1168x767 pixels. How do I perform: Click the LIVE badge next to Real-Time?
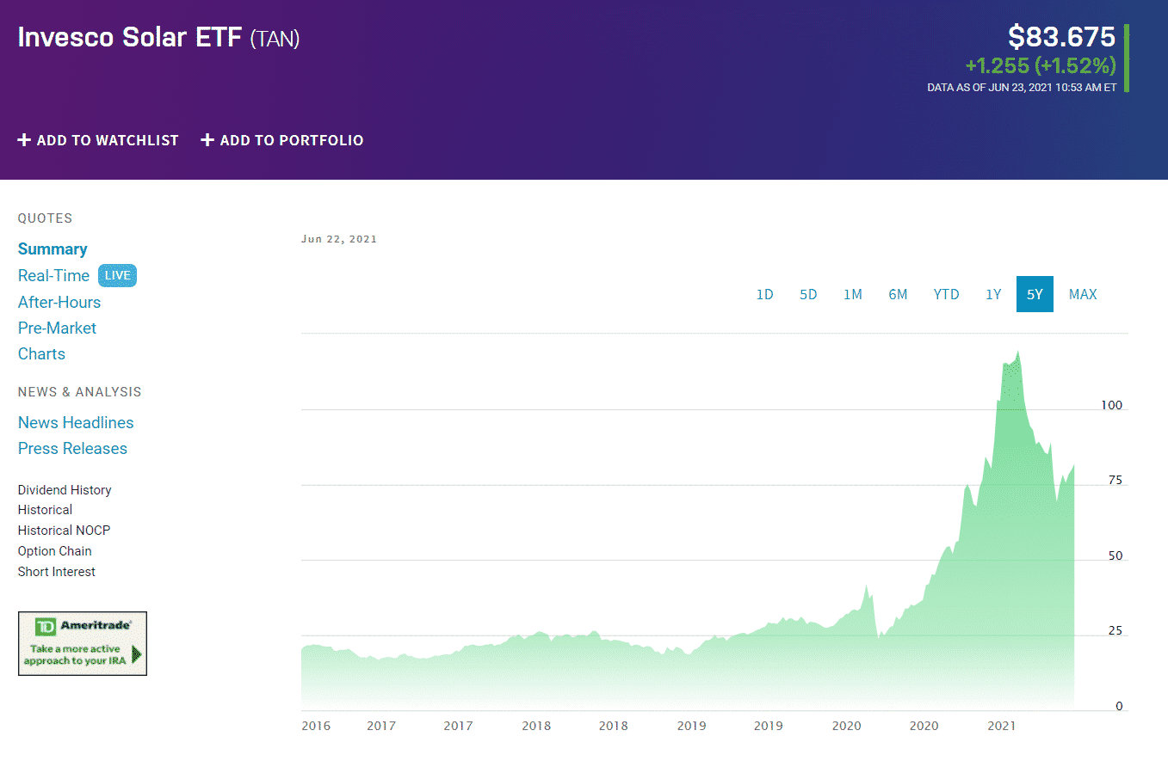[x=117, y=275]
